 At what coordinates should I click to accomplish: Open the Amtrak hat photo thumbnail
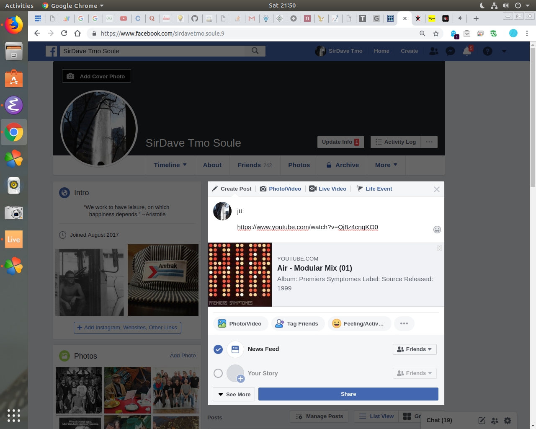coord(163,280)
